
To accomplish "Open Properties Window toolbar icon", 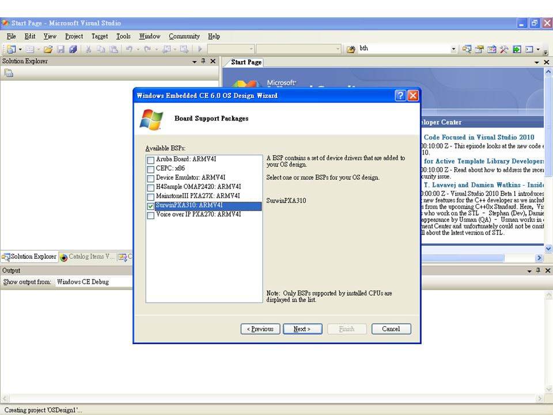I will click(x=479, y=49).
